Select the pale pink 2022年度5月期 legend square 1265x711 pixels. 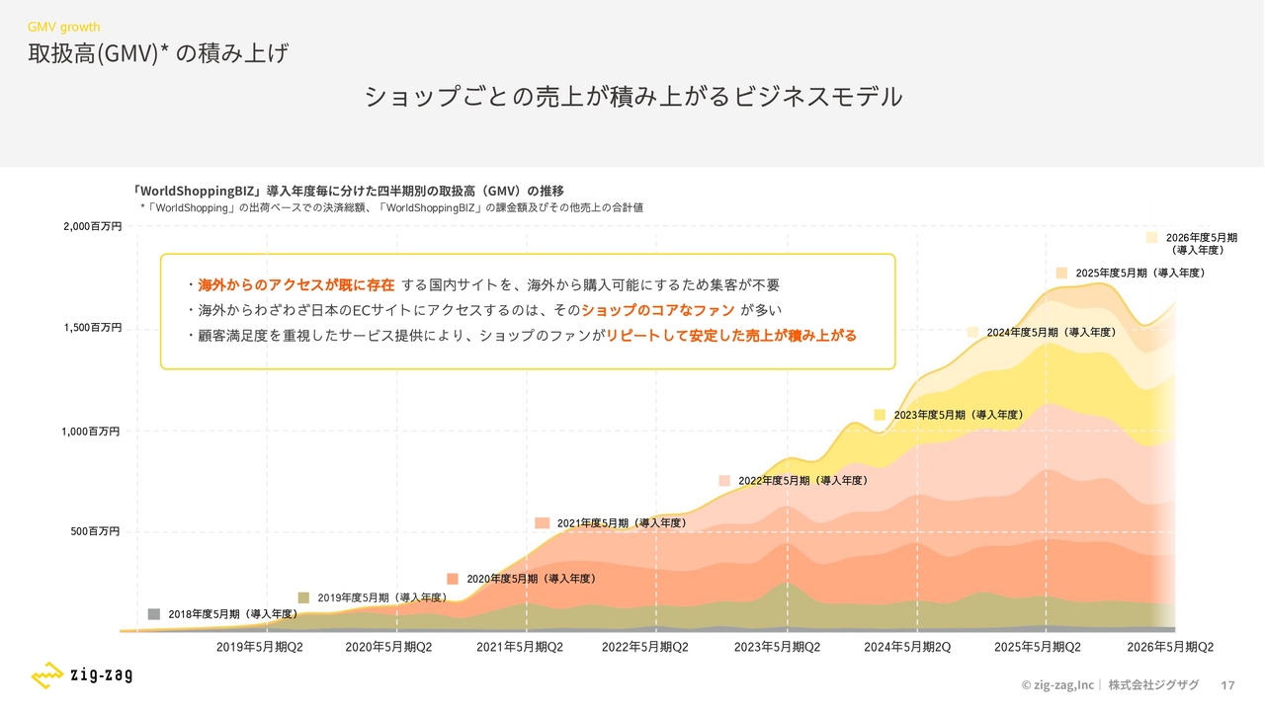click(x=724, y=481)
